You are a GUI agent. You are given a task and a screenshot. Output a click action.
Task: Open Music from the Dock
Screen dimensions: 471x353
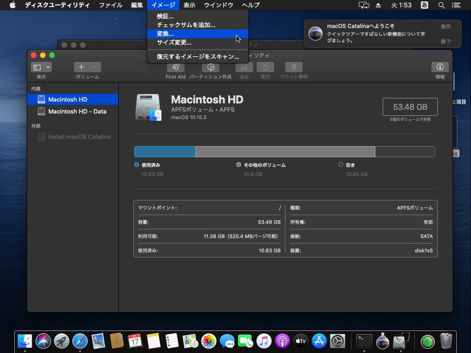coord(264,342)
